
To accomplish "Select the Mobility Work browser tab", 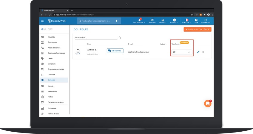I will 55,10.
